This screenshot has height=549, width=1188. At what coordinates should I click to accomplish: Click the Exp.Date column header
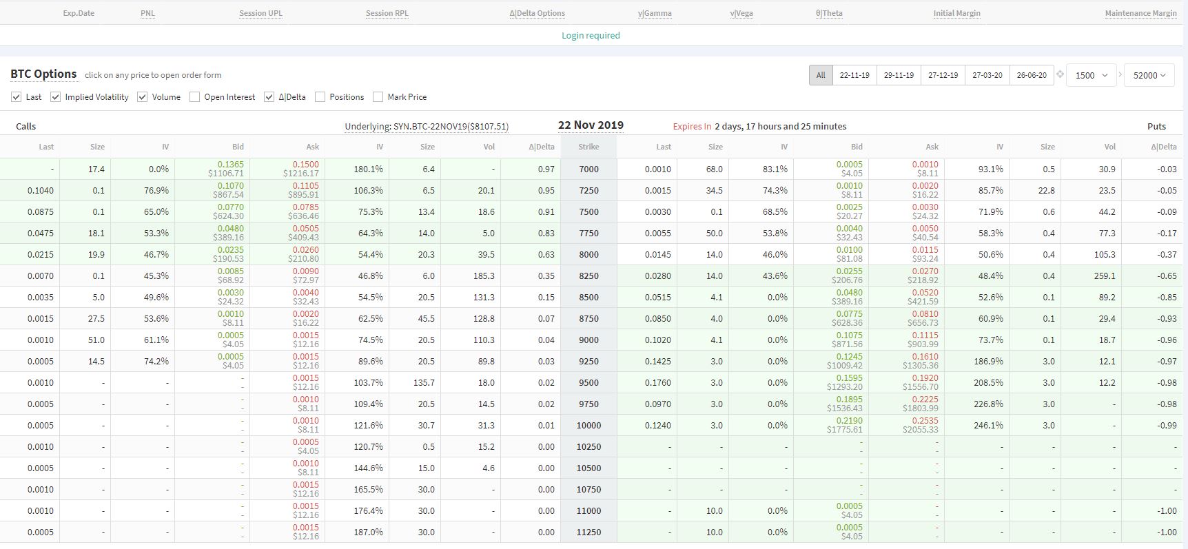(x=79, y=13)
